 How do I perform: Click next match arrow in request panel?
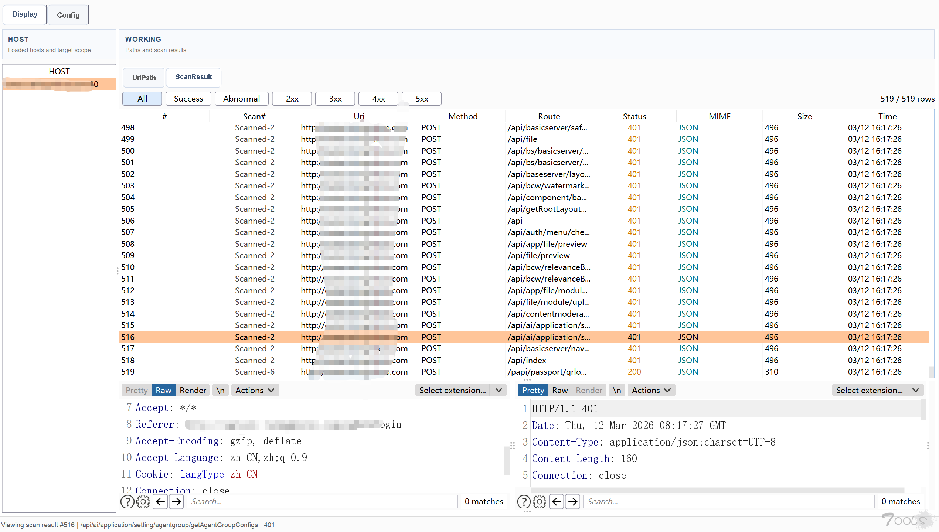pos(176,501)
